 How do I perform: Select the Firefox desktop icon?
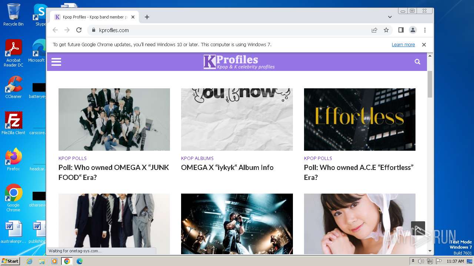pyautogui.click(x=13, y=160)
